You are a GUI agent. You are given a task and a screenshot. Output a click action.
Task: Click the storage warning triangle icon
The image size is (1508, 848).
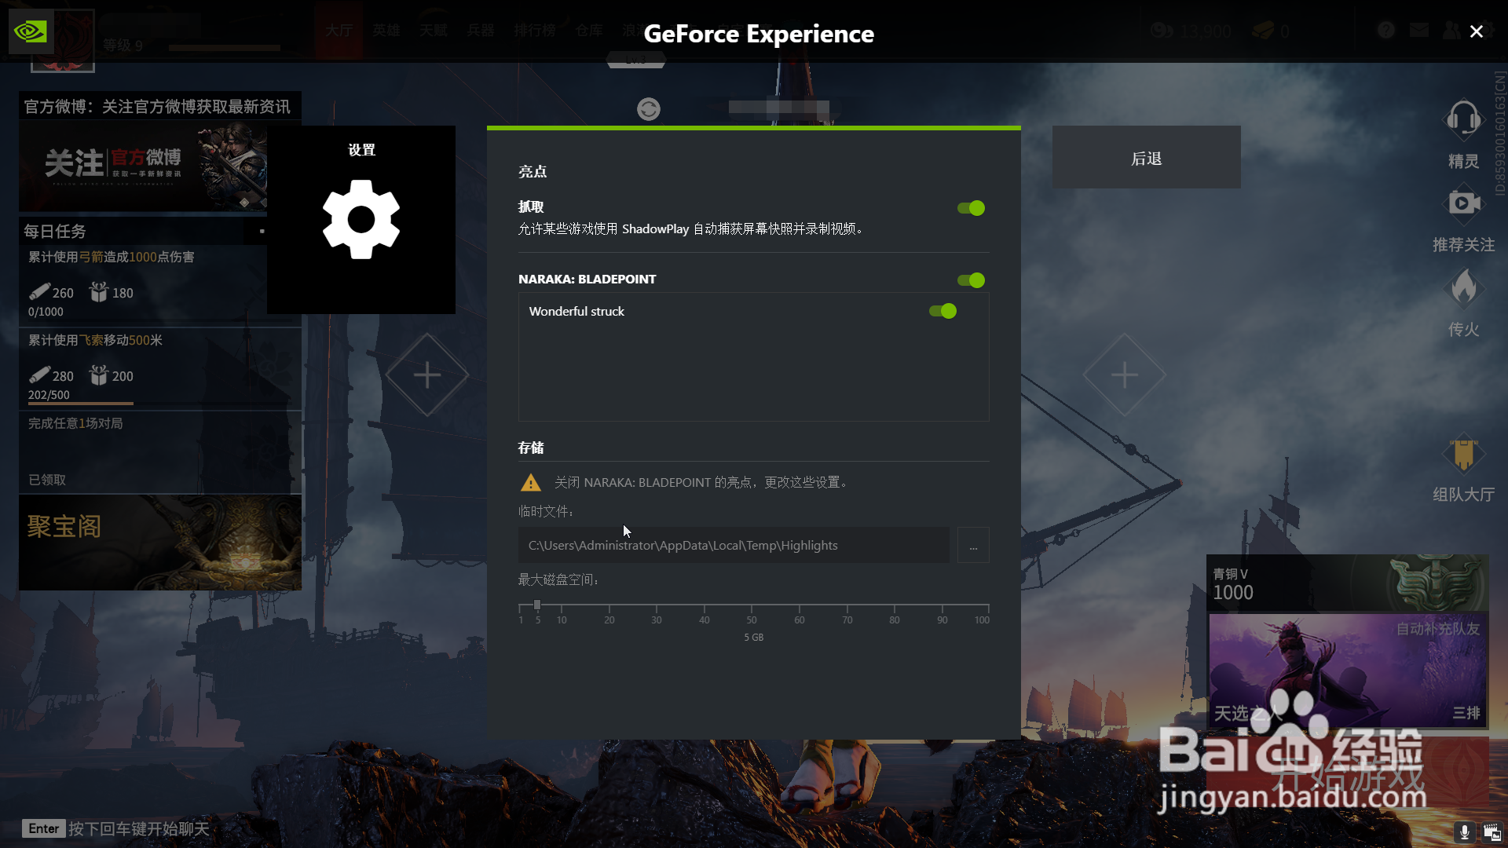(x=531, y=482)
